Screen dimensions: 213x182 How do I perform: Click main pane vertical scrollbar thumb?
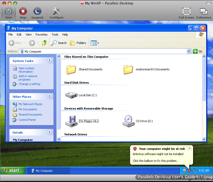(204, 80)
